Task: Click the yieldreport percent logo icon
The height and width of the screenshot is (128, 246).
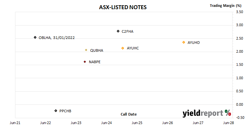Action: pyautogui.click(x=228, y=113)
